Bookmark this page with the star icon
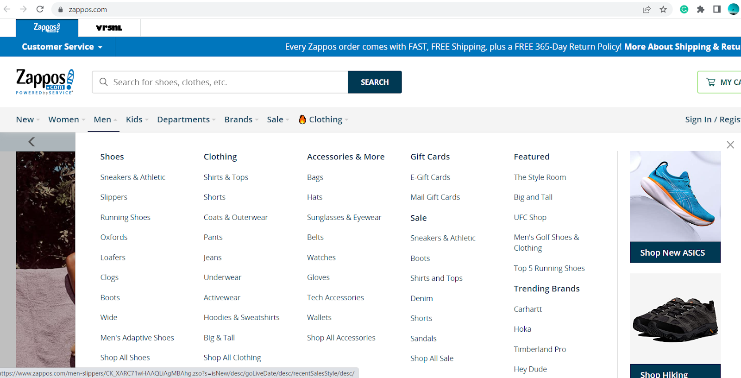This screenshot has width=741, height=378. [x=663, y=9]
